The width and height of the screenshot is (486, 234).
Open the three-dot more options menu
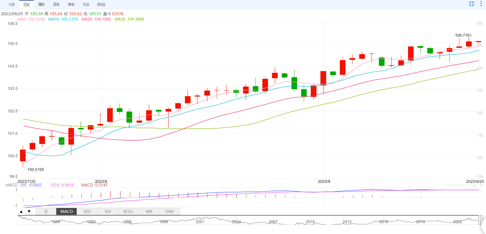click(x=481, y=4)
